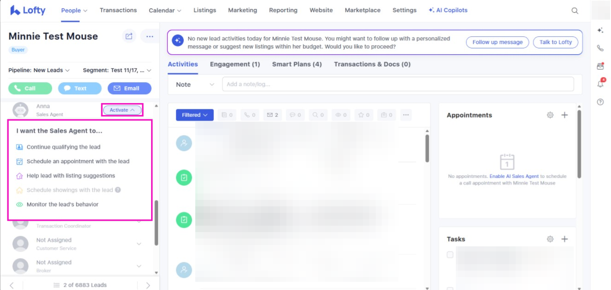Click the phone dialer icon in right sidebar
This screenshot has height=290, width=611.
tap(600, 48)
